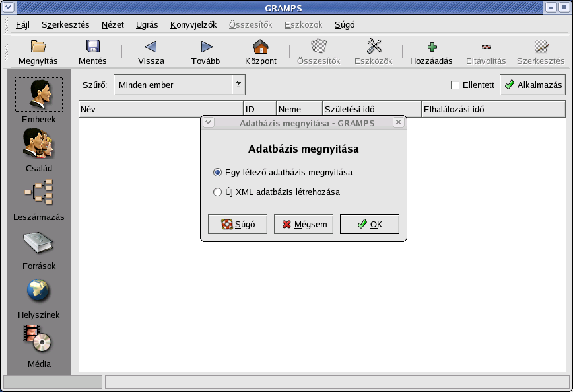Select Új XML adatbázis létrehozása option

click(276, 192)
